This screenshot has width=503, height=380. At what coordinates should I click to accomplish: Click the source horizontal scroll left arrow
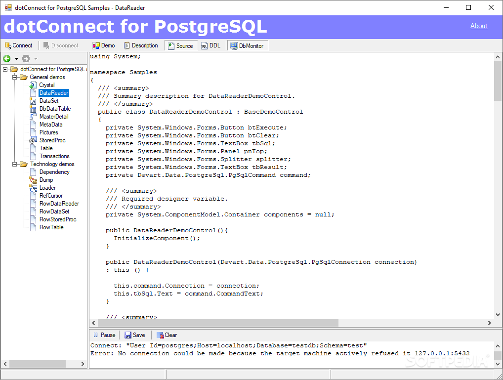94,323
